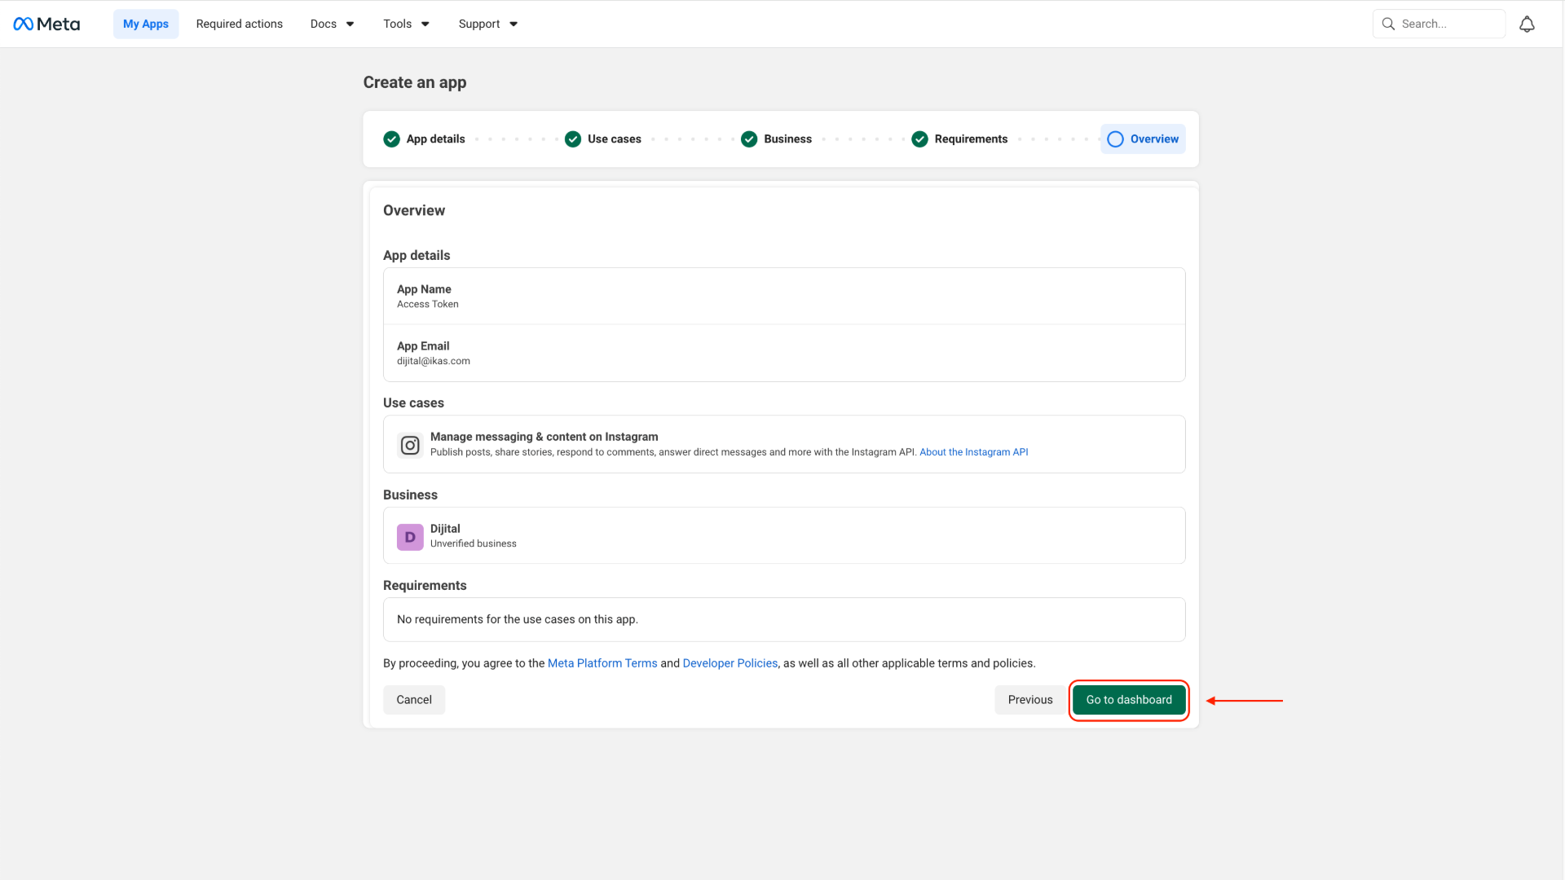Viewport: 1565px width, 880px height.
Task: Go to the Business step
Action: [x=777, y=139]
